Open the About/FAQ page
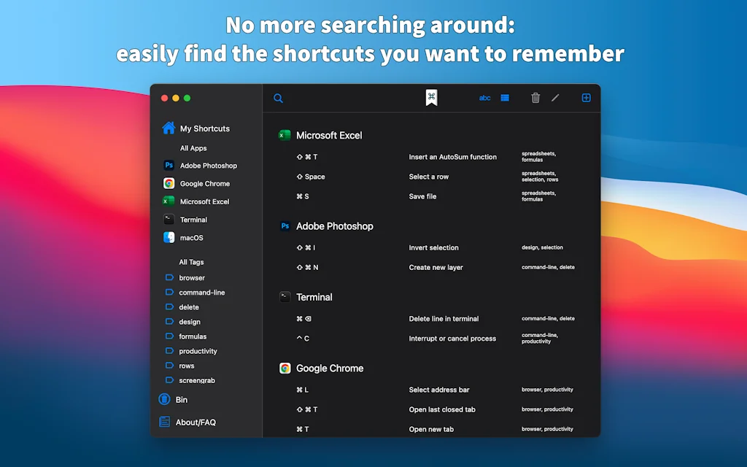The image size is (747, 467). 196,422
